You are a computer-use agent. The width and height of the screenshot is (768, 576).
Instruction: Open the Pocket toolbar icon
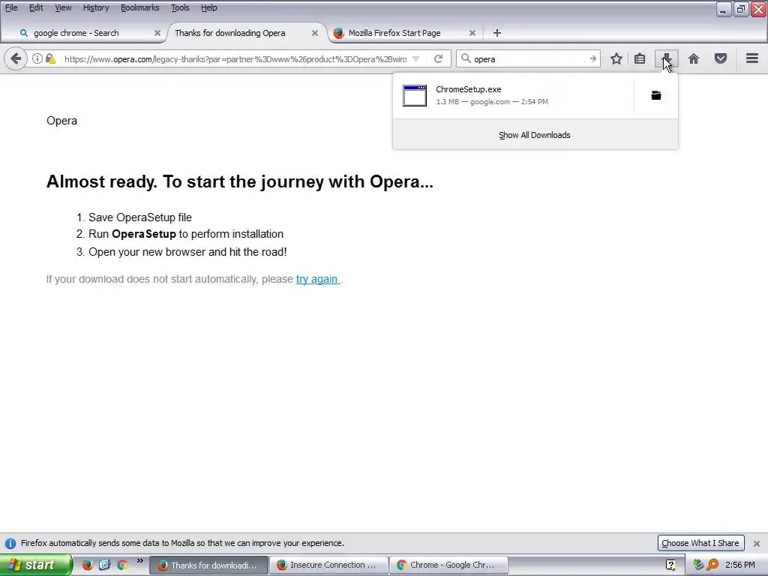[x=721, y=58]
